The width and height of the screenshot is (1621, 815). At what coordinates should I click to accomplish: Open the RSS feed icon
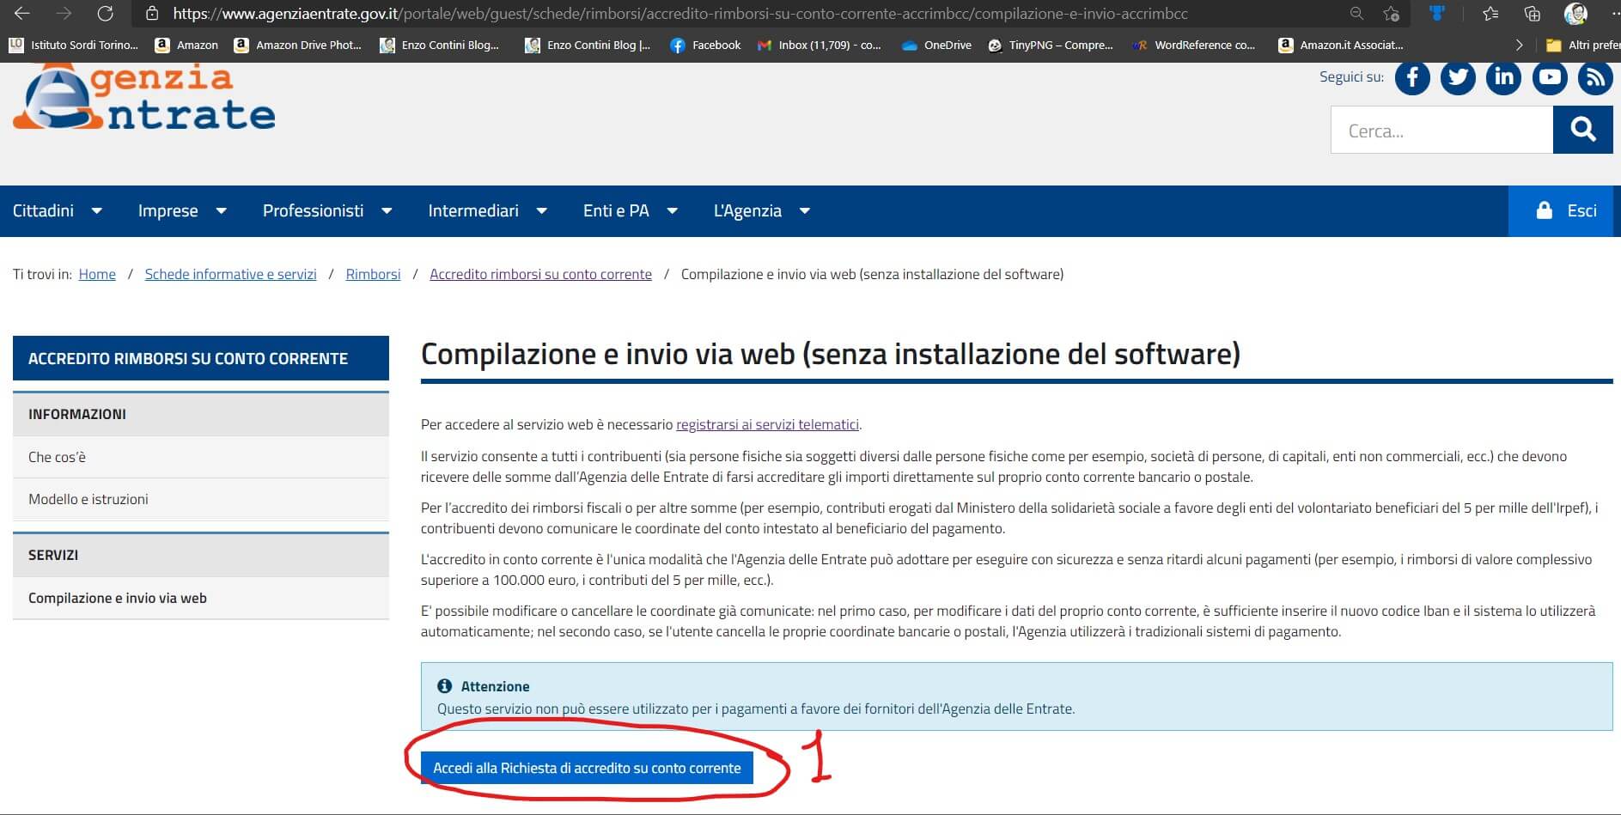pyautogui.click(x=1595, y=78)
